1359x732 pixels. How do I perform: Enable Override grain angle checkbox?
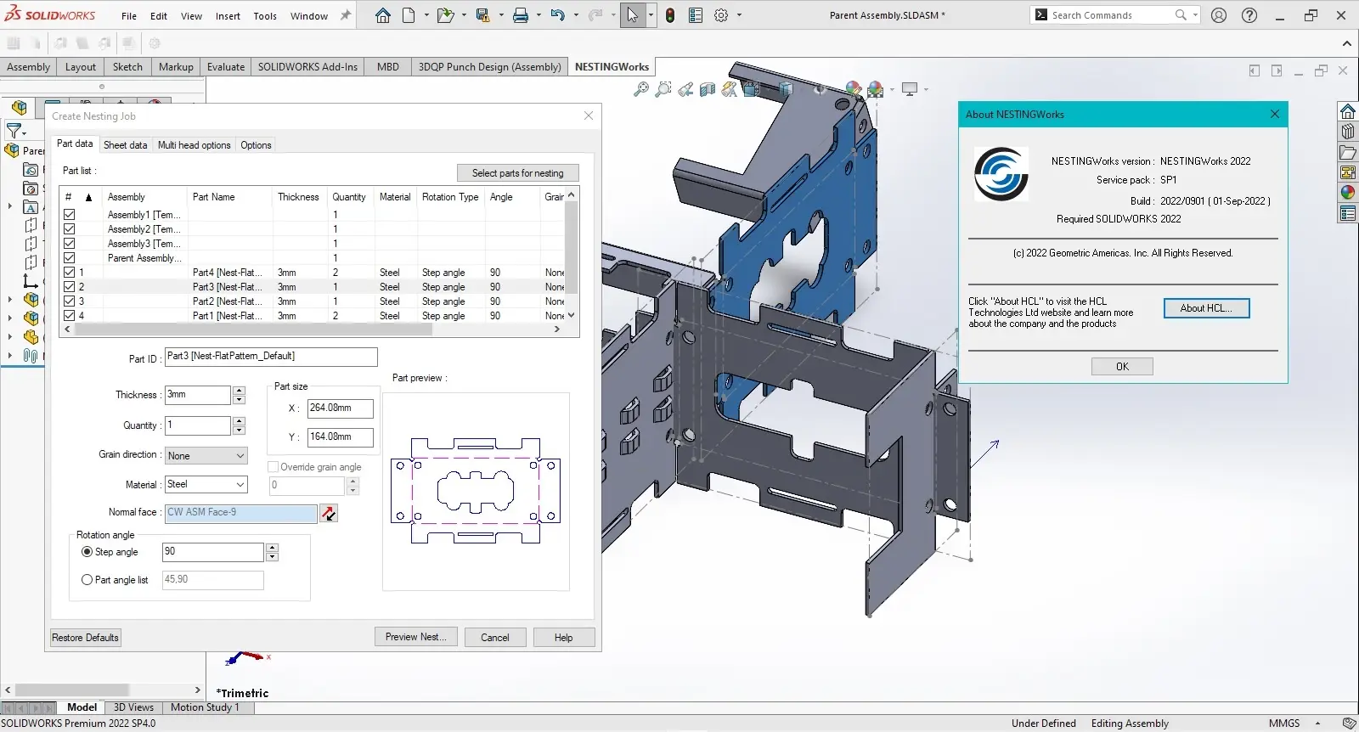tap(273, 467)
